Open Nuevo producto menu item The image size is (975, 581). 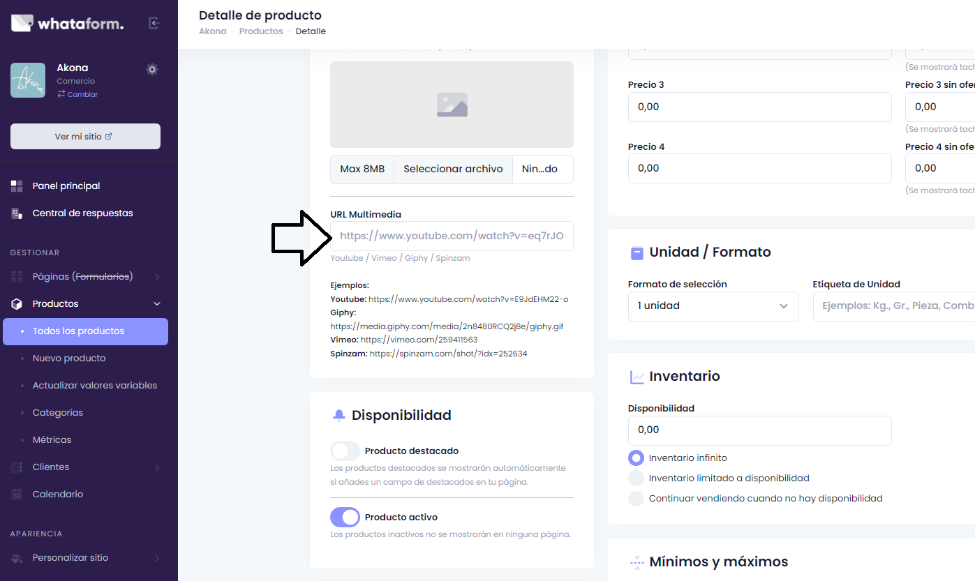(x=69, y=359)
